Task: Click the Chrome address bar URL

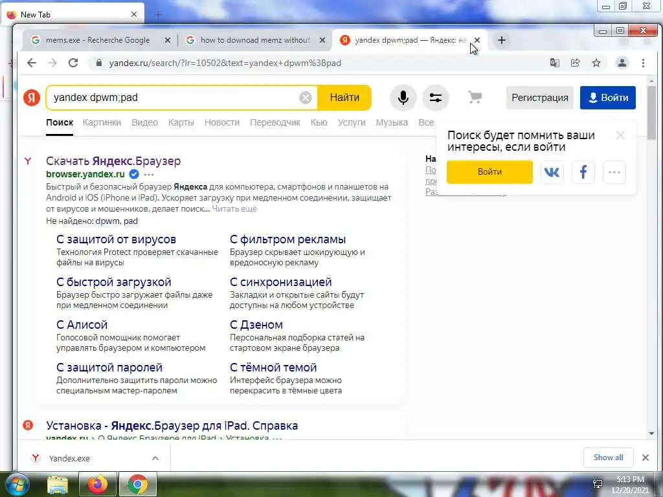Action: tap(225, 63)
